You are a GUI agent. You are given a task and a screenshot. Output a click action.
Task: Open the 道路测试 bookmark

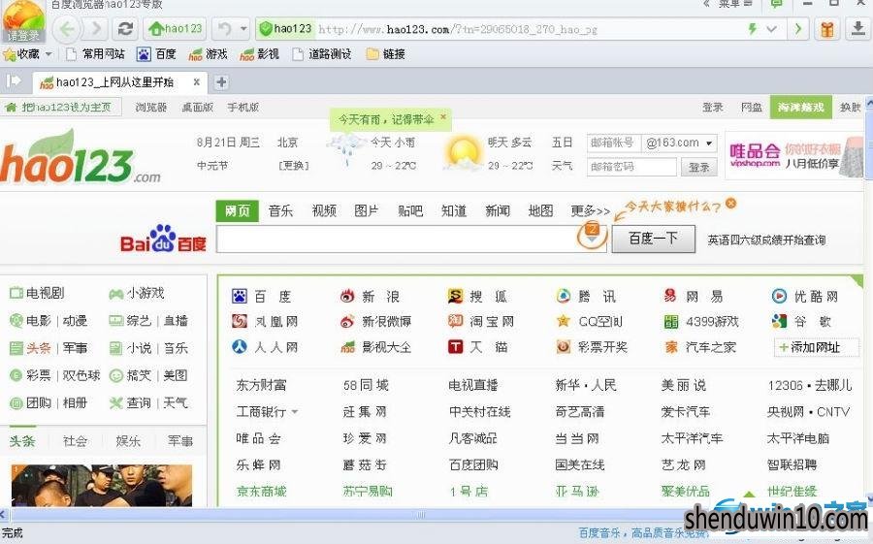click(322, 54)
